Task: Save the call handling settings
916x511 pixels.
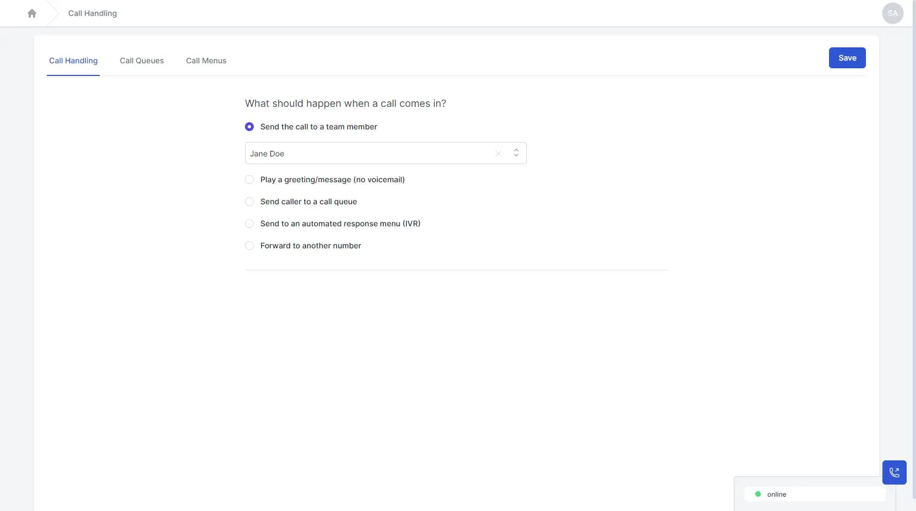Action: coord(847,58)
